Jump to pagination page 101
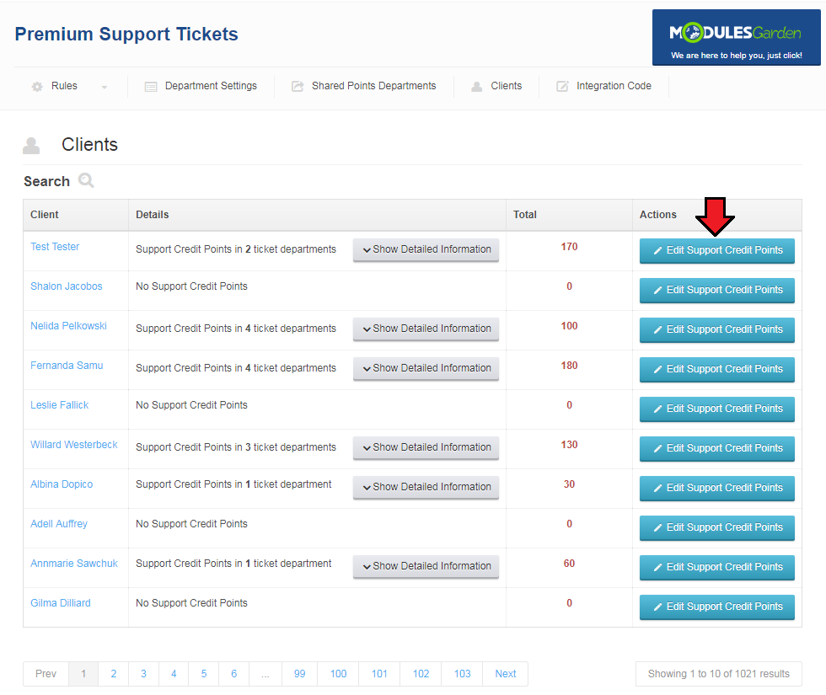The width and height of the screenshot is (826, 695). pos(379,674)
